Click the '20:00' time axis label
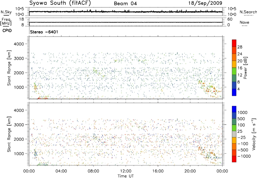The height and width of the screenshot is (178, 257). pyautogui.click(x=190, y=171)
